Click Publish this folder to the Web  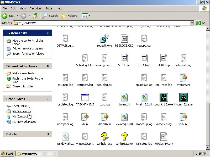point(28,80)
